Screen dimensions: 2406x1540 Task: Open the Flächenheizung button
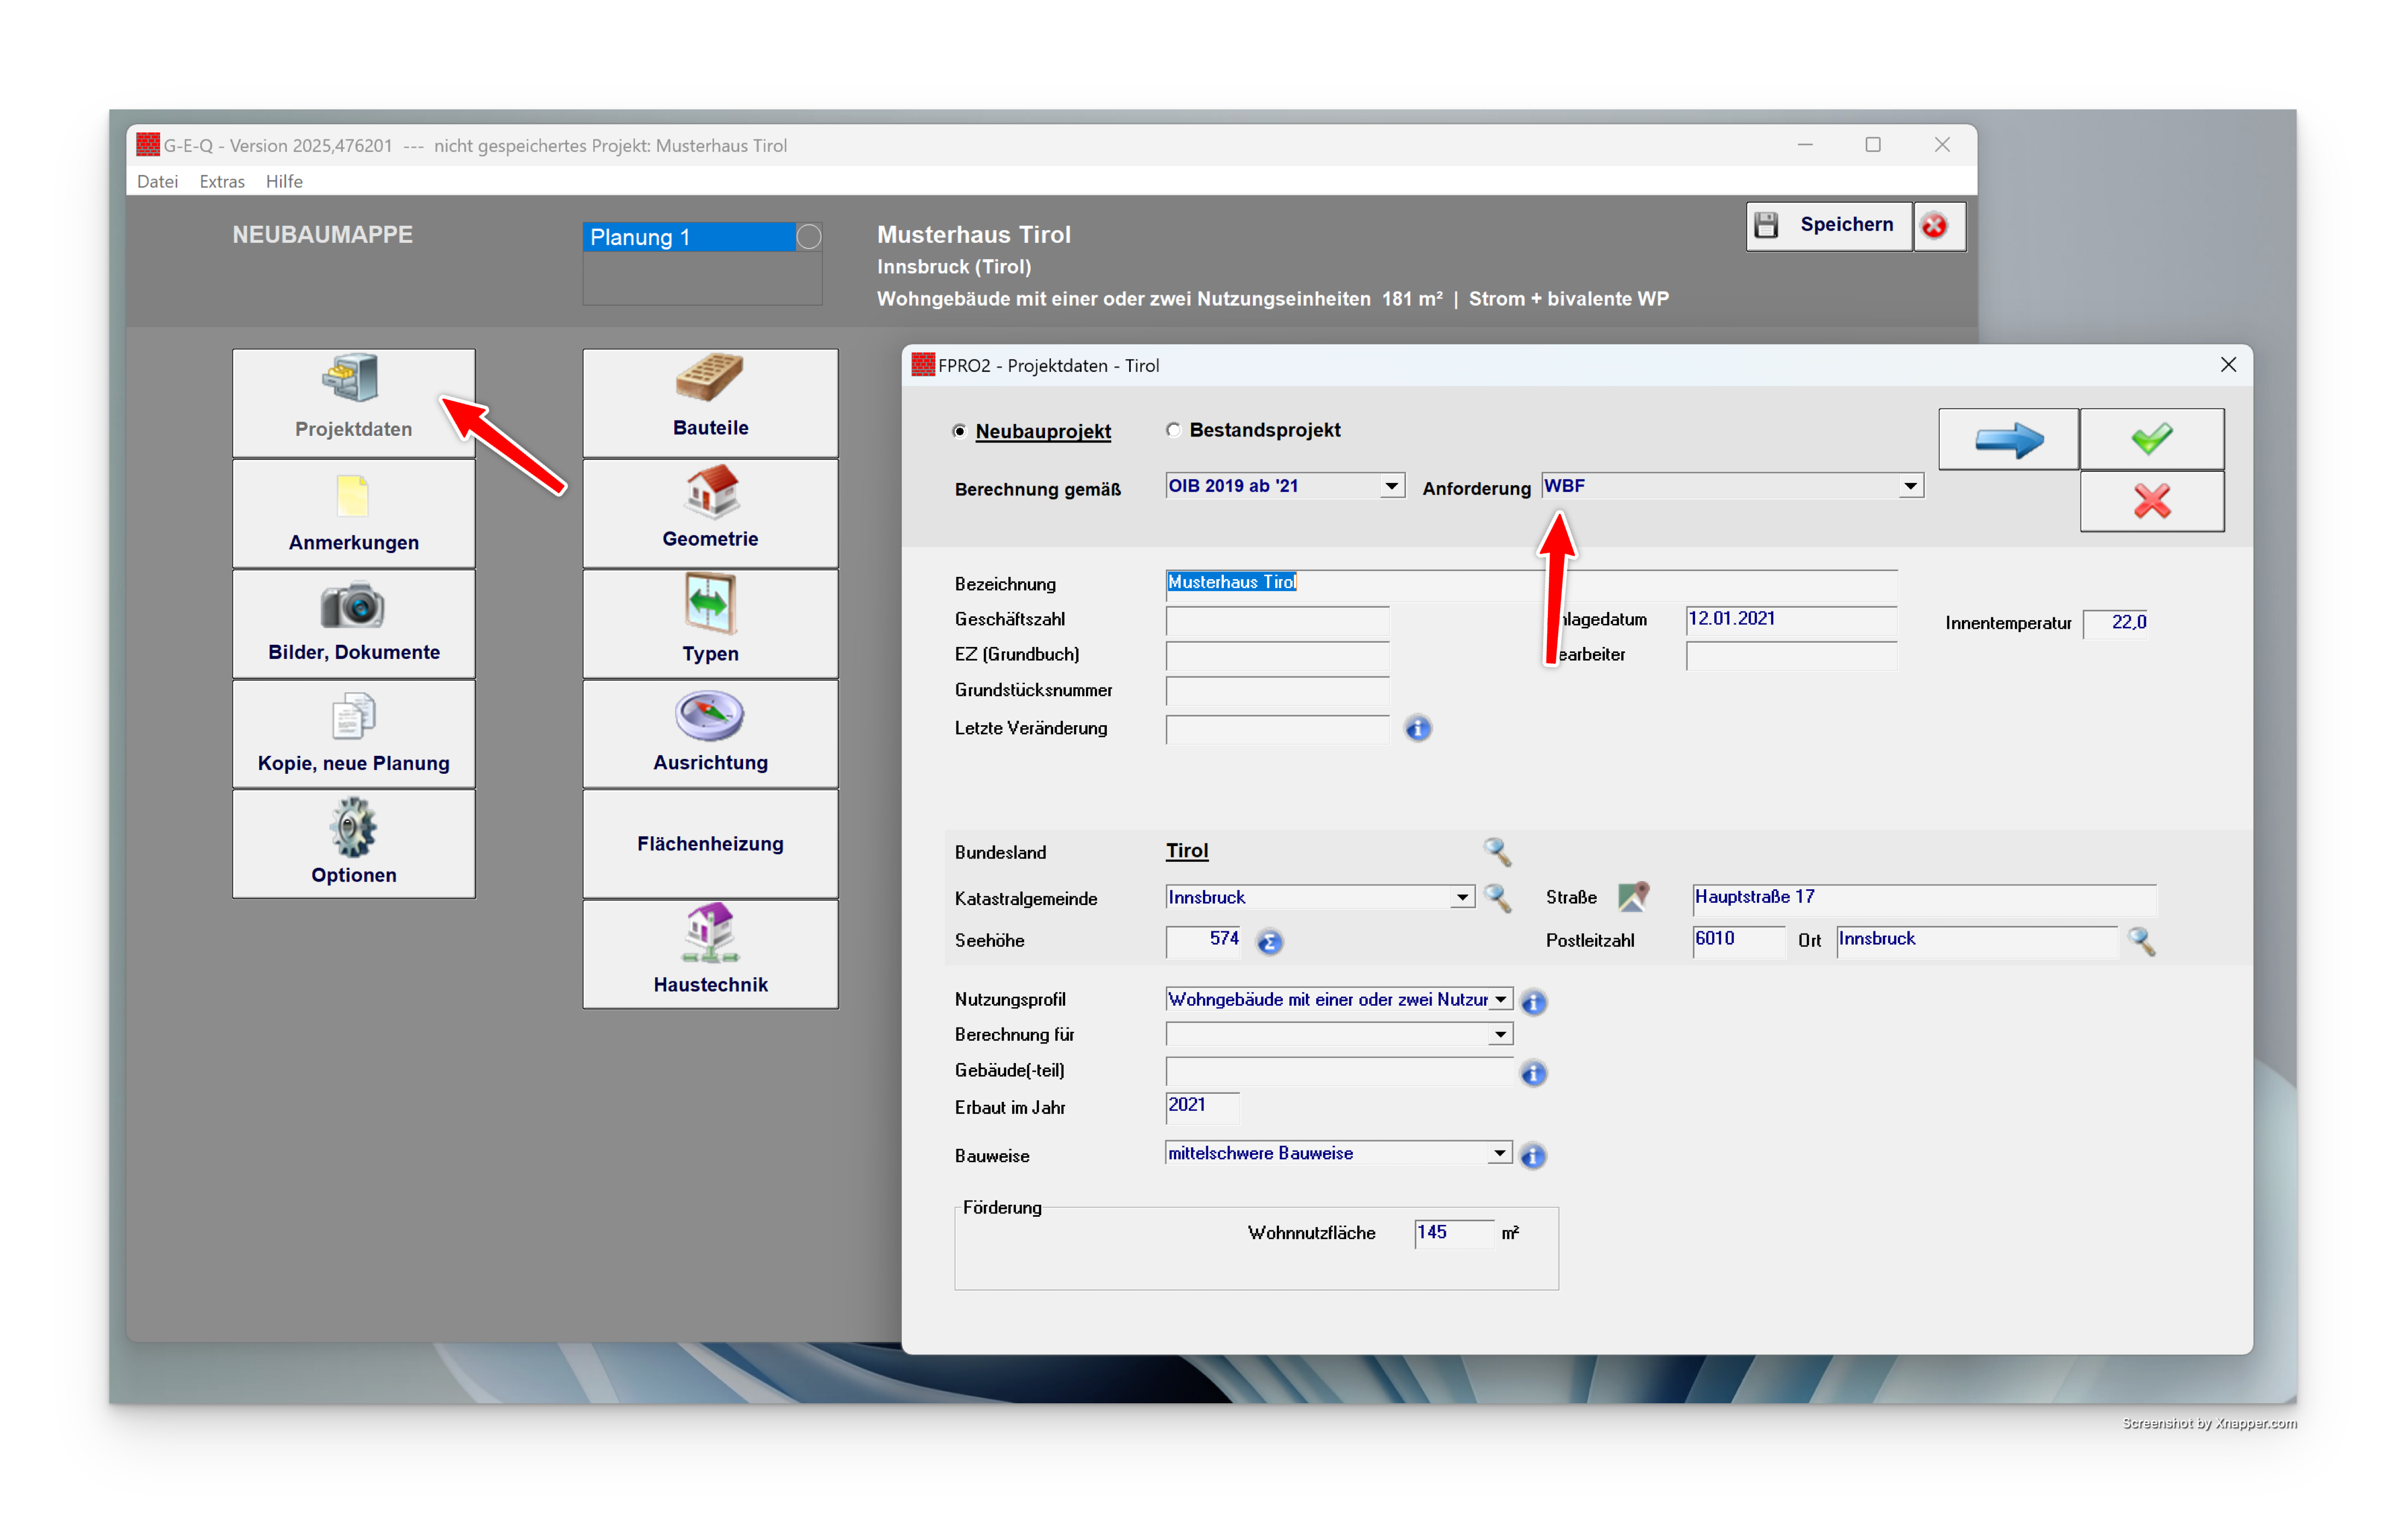point(710,844)
